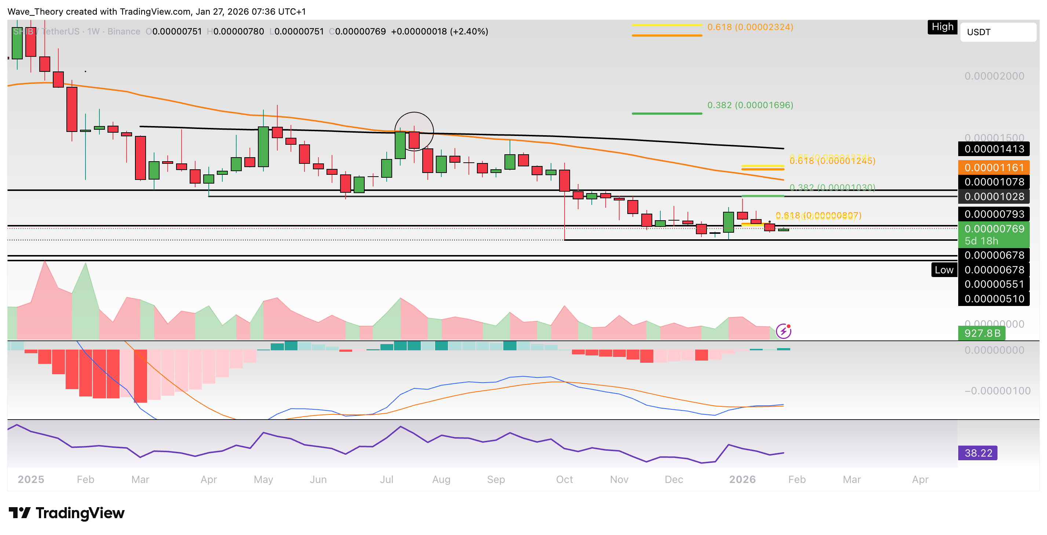The image size is (1047, 535).
Task: Click the green 927.8B volume label
Action: (982, 333)
